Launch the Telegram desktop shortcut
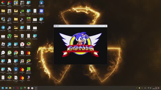Viewport: 161px width, 90px height. coord(10,44)
